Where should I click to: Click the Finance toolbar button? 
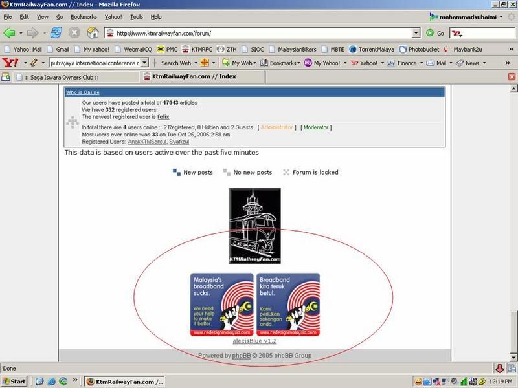pos(402,63)
